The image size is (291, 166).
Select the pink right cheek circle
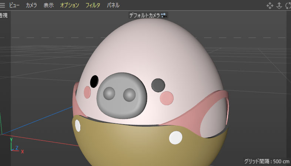[166, 97]
